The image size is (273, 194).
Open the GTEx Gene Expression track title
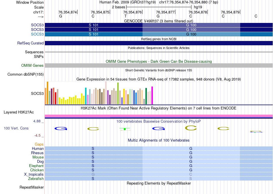(x=159, y=79)
